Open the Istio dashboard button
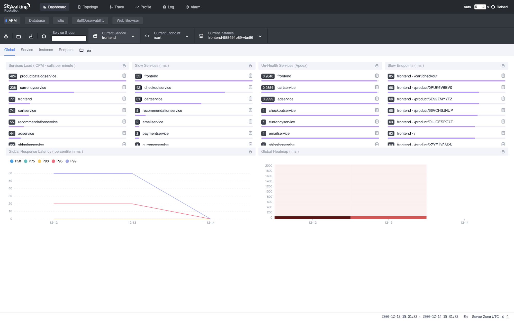514x321 pixels. click(60, 21)
